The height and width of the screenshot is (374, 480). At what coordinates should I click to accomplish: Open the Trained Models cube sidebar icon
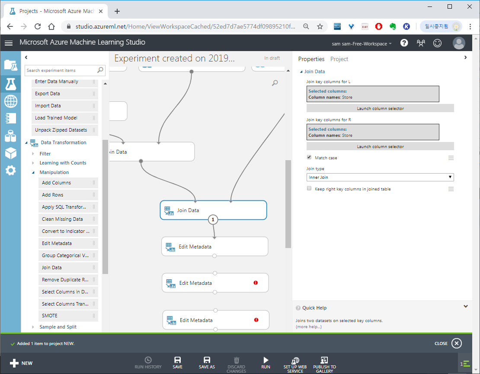point(10,153)
